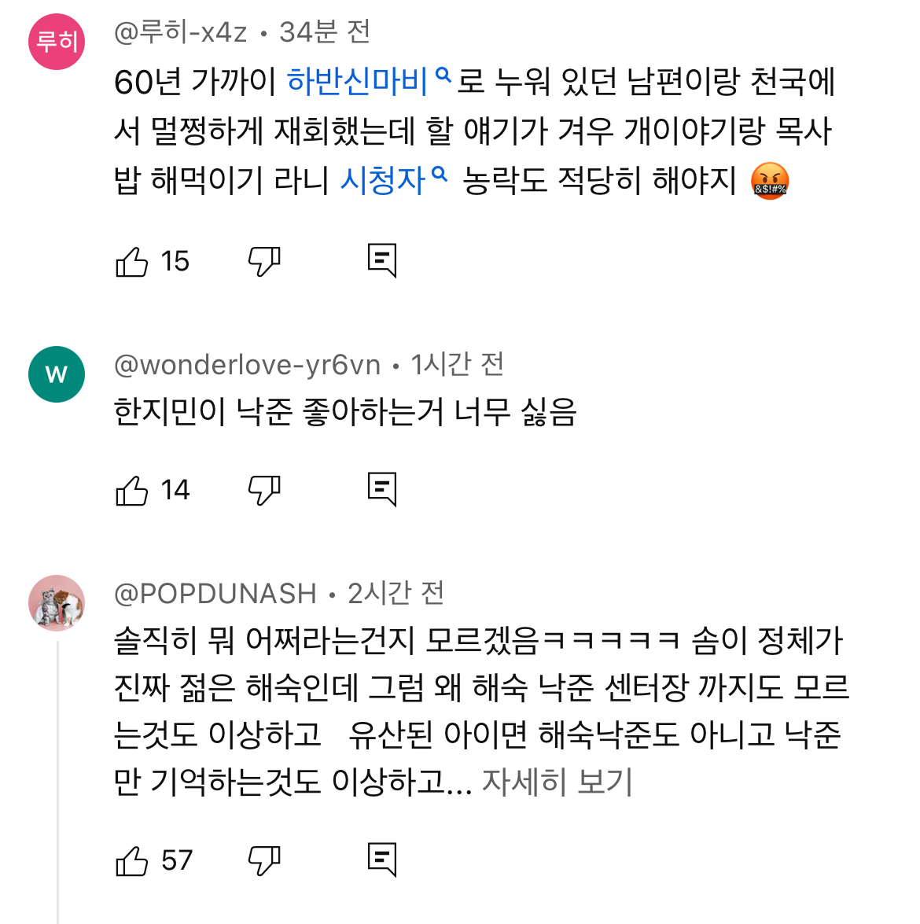The height and width of the screenshot is (924, 920).
Task: Open the @루히-x4z channel name
Action: [181, 32]
